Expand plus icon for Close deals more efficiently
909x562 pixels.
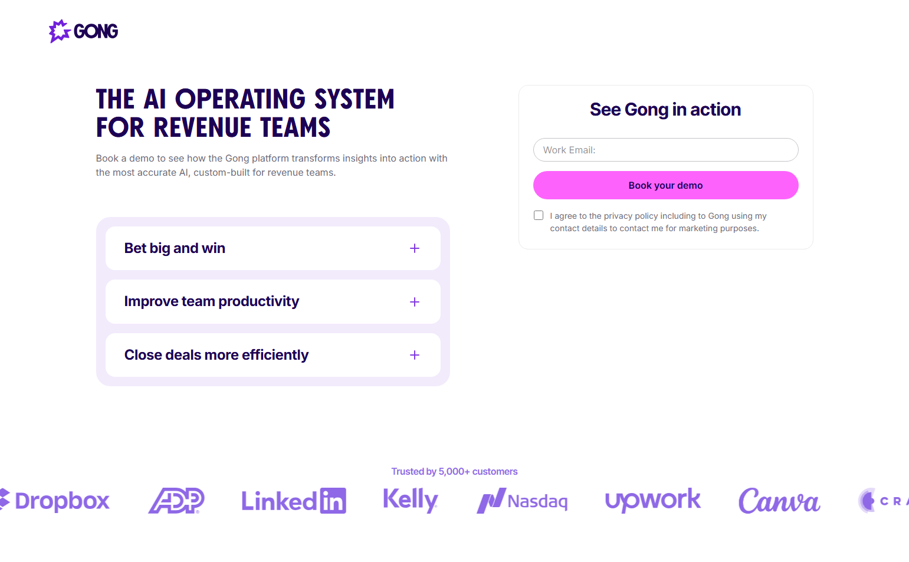(x=415, y=355)
